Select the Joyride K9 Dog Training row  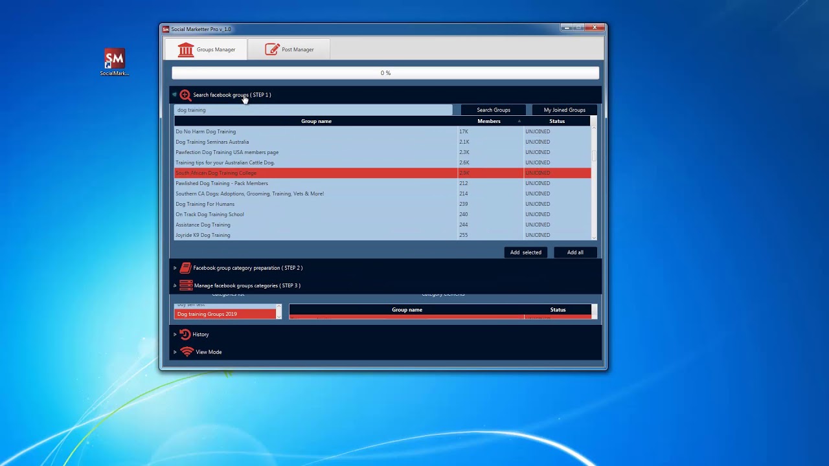pos(383,235)
